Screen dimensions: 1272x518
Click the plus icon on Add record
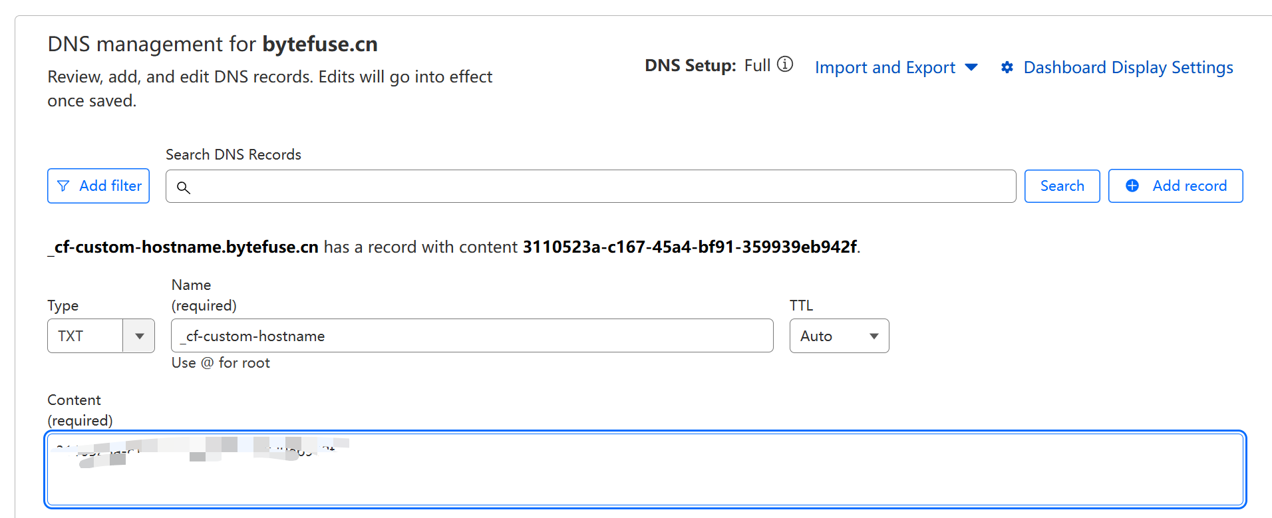coord(1132,186)
